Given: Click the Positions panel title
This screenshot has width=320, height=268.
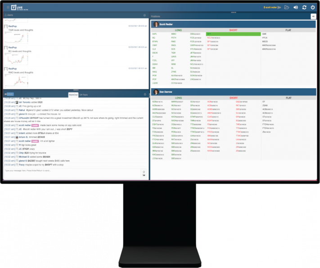Looking at the screenshot, I should pos(156,16).
